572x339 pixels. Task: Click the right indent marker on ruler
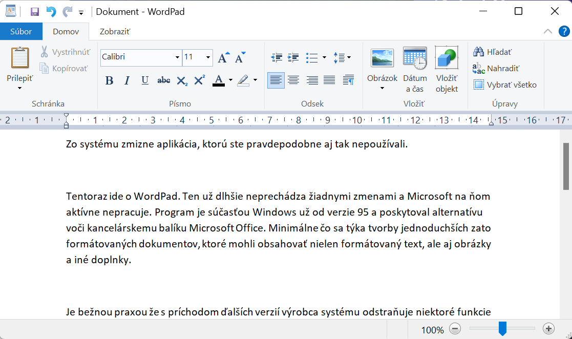[491, 123]
